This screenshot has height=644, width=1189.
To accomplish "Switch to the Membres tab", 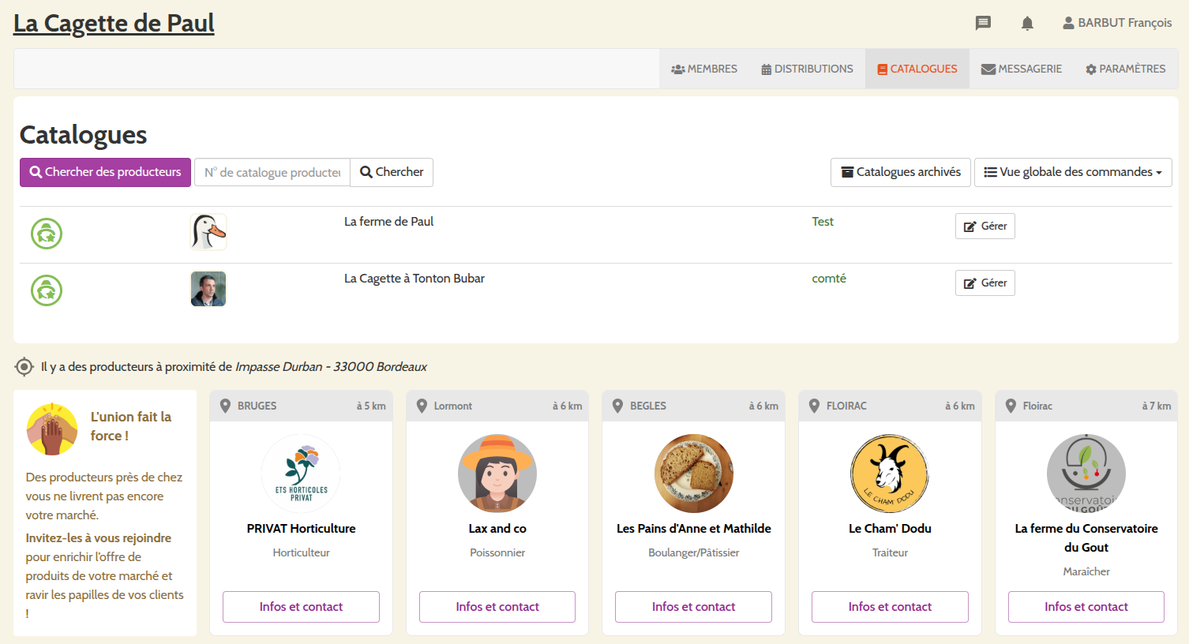I will coord(704,69).
